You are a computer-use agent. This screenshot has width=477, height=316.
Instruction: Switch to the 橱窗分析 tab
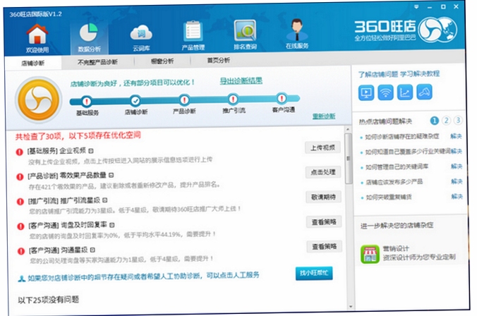click(x=162, y=61)
